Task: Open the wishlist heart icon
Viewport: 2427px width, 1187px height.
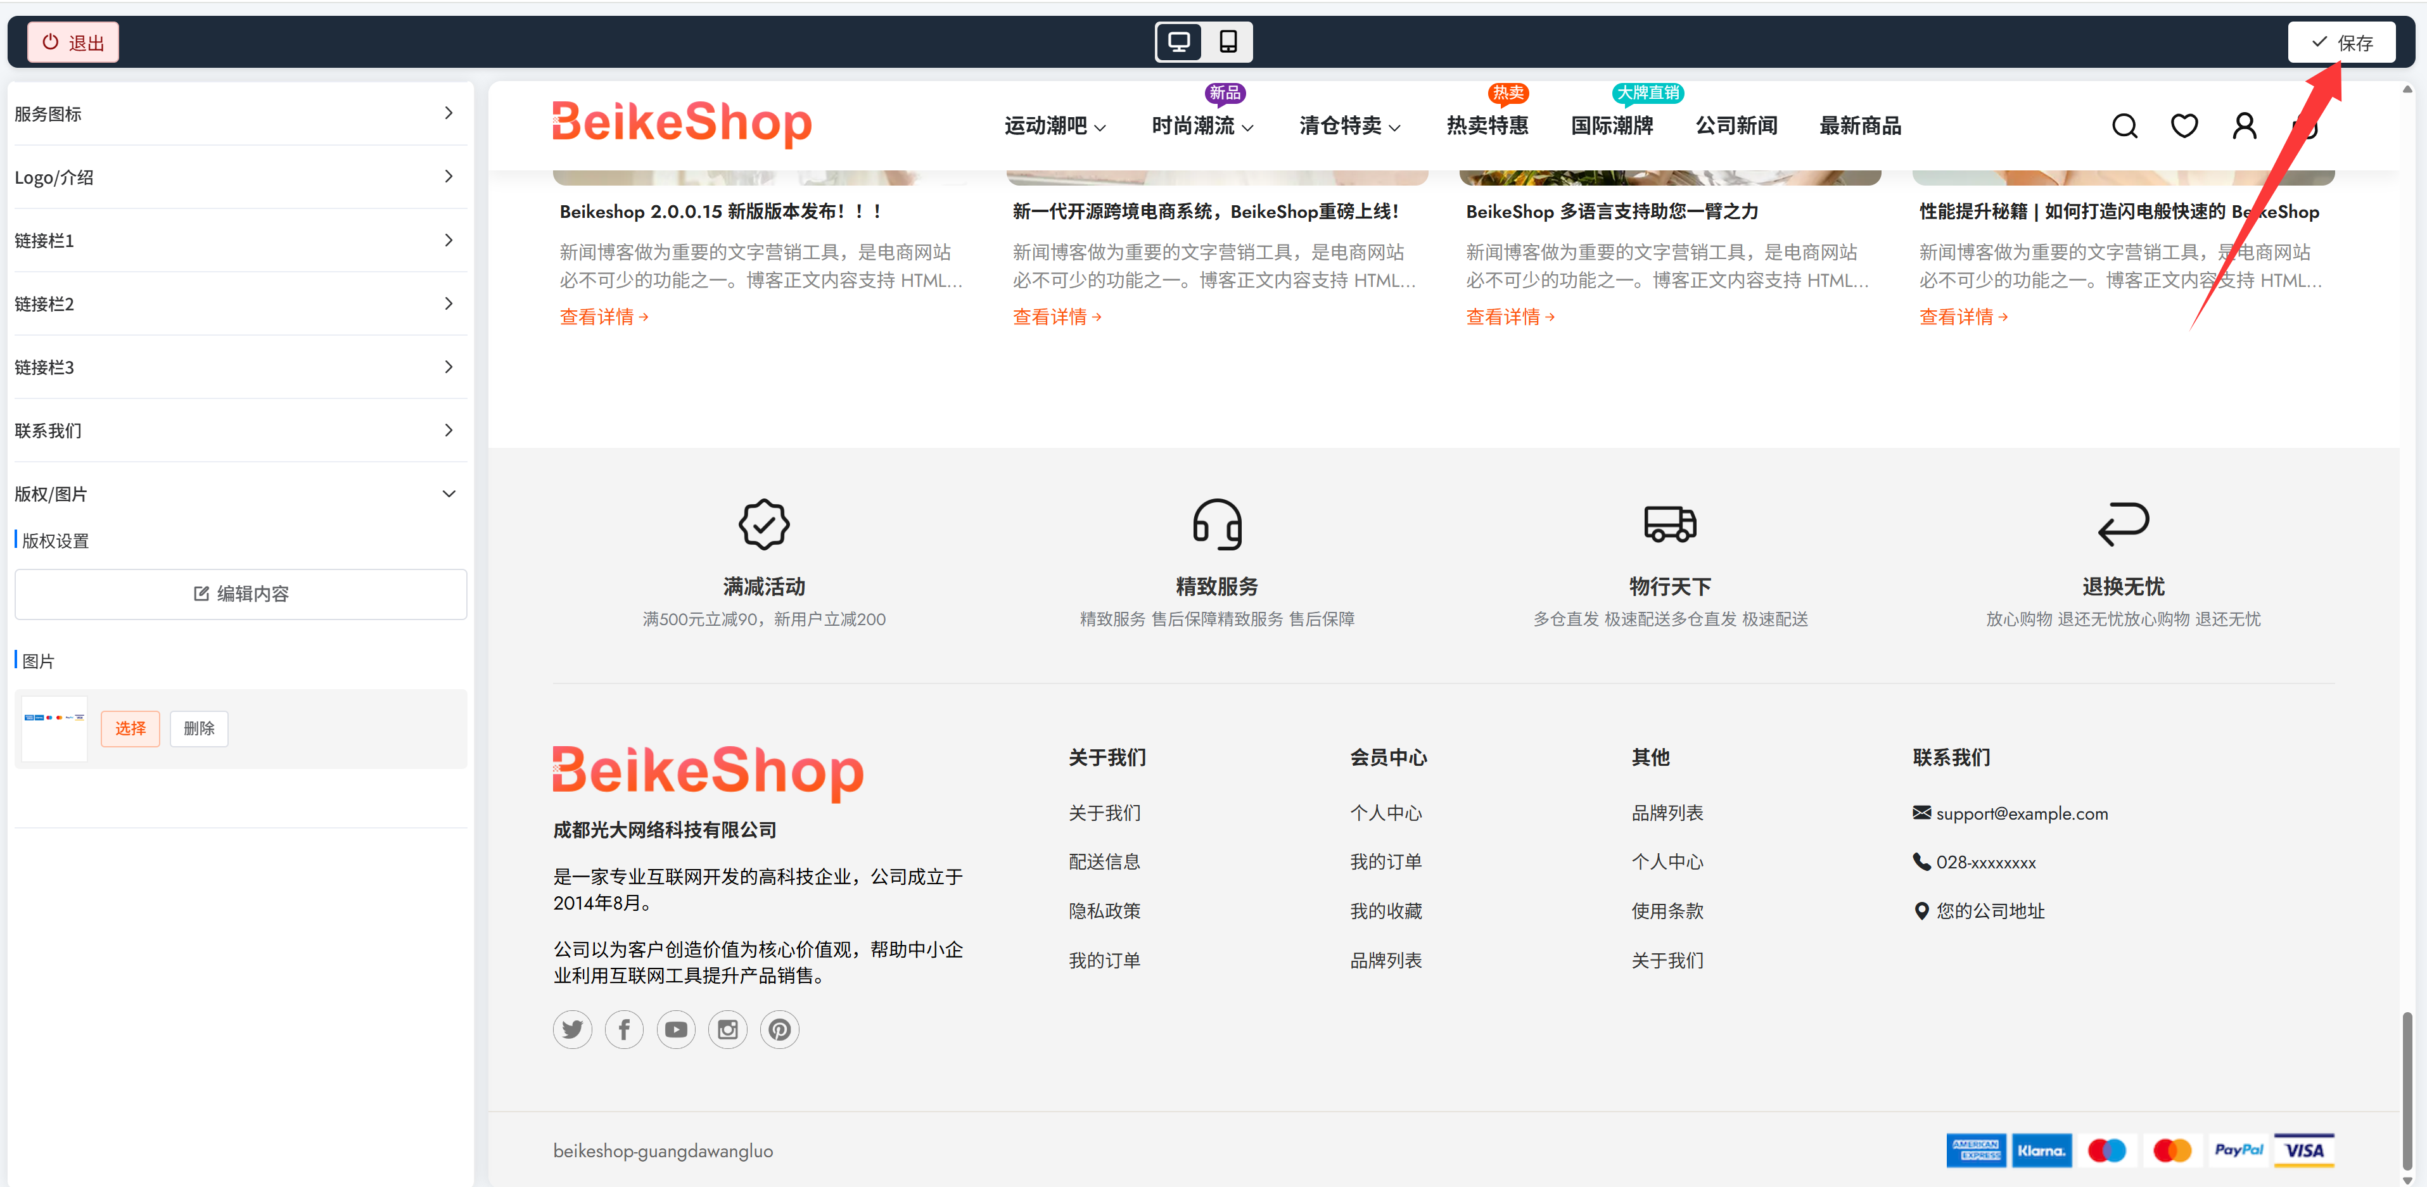Action: (2184, 125)
